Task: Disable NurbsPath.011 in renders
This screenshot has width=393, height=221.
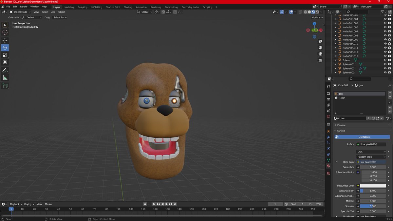Action: click(x=389, y=48)
